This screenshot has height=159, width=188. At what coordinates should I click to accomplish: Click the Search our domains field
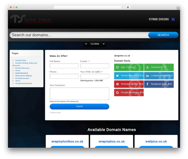[x=79, y=35]
